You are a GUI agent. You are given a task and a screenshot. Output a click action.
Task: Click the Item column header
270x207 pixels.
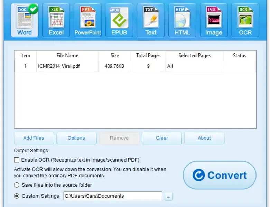25,56
